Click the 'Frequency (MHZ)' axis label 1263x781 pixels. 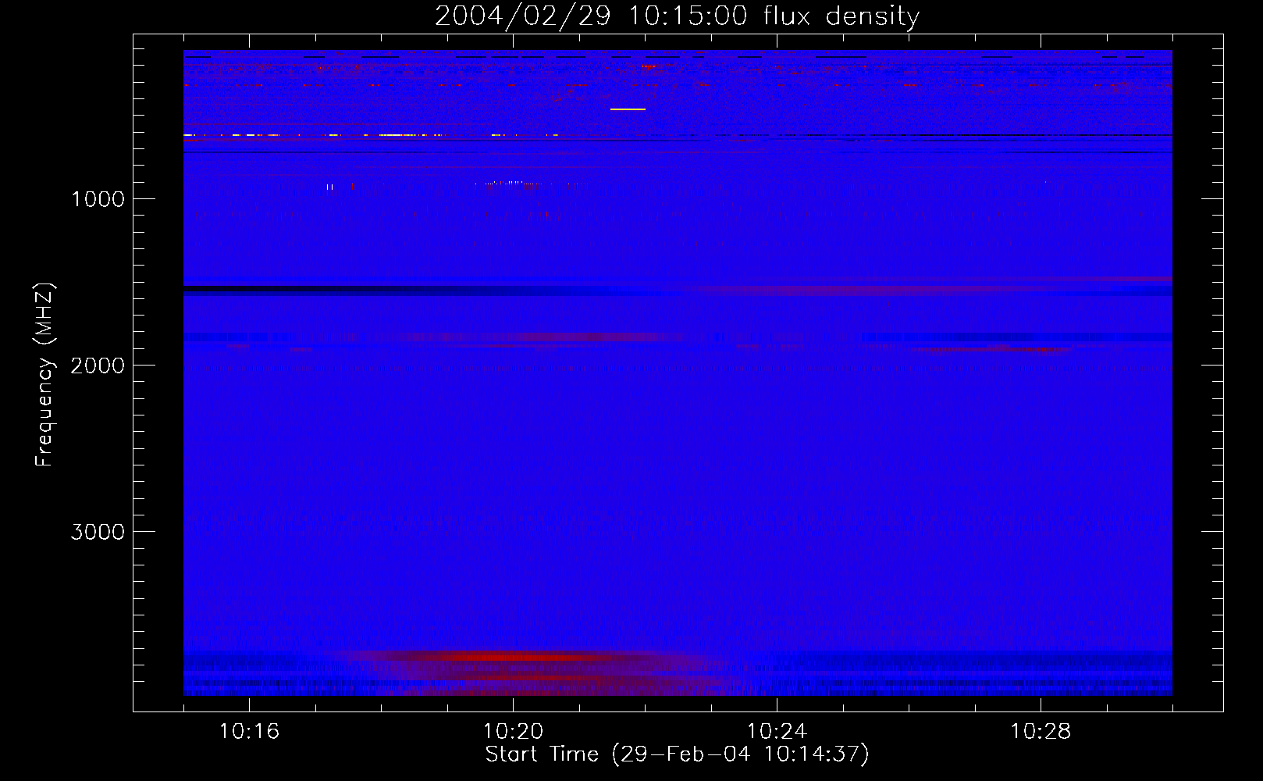coord(44,375)
